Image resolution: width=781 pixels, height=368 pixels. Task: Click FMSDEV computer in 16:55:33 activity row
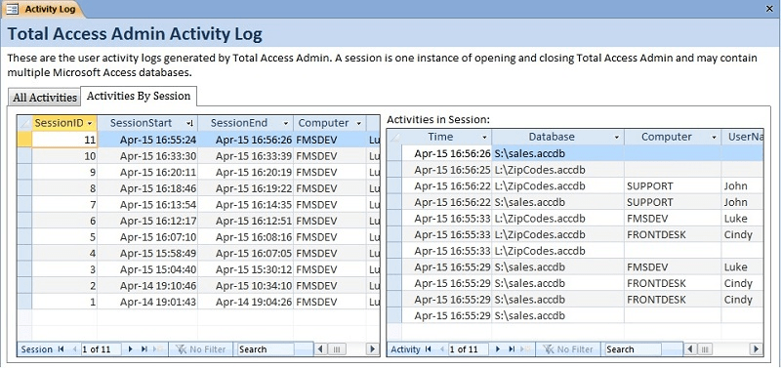(x=673, y=218)
